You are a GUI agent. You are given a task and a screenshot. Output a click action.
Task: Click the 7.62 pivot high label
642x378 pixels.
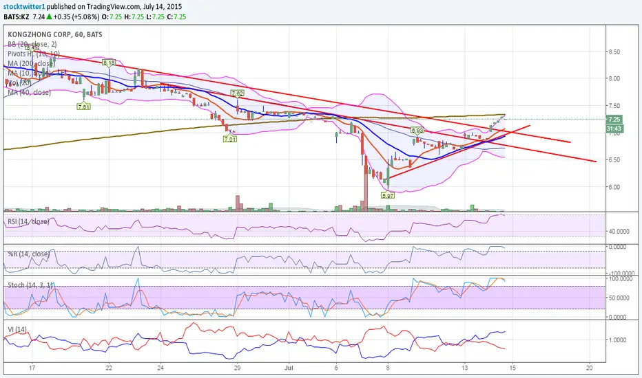[238, 93]
